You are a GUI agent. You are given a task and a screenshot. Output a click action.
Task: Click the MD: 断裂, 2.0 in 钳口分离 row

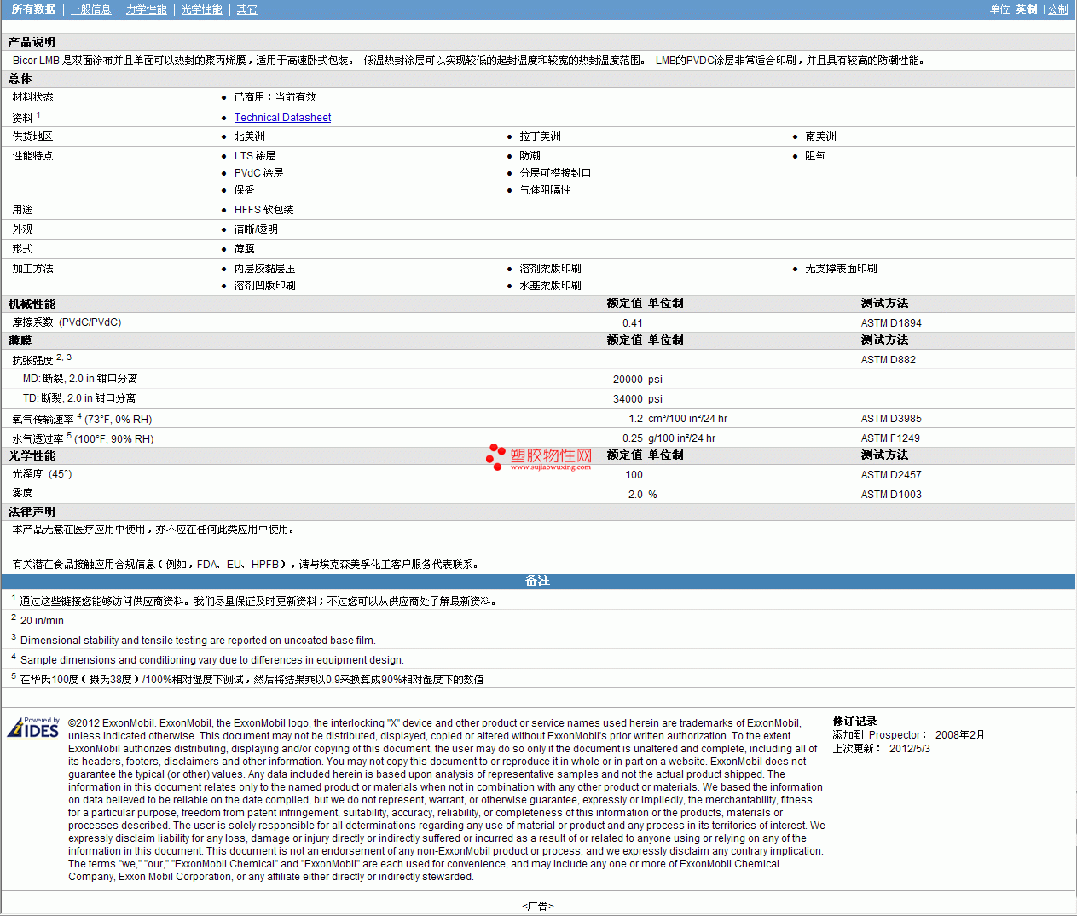click(x=79, y=379)
